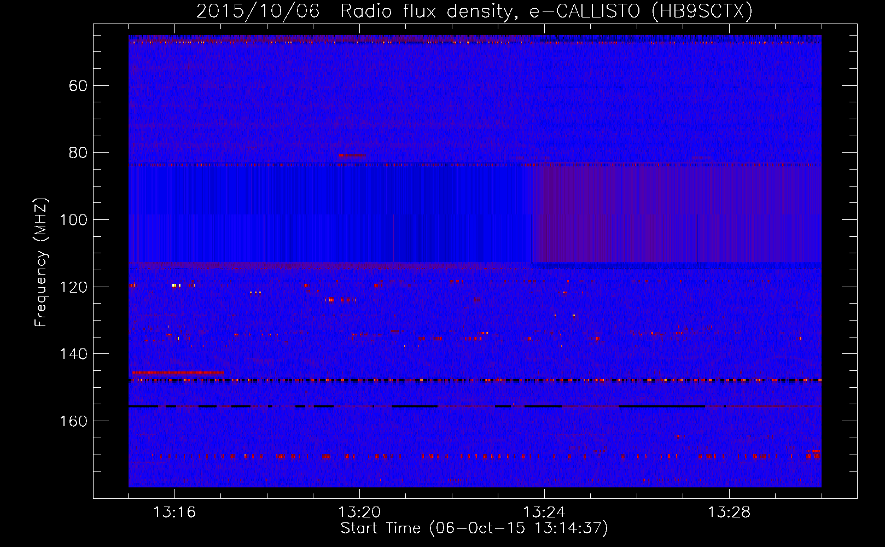Click the long red emission bar near 146 MHz
This screenshot has height=547, width=885.
(178, 373)
